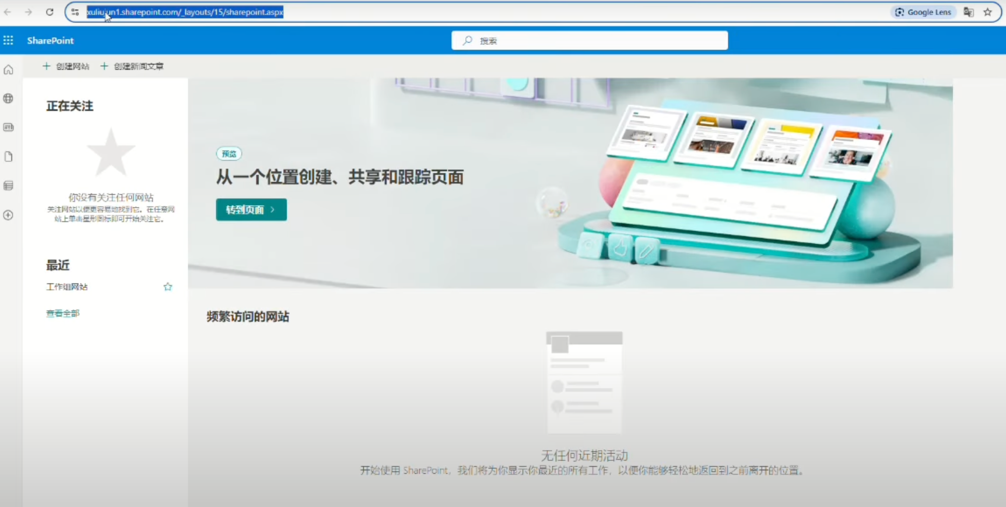Image resolution: width=1006 pixels, height=507 pixels.
Task: Click the 转到页面 button
Action: point(251,210)
